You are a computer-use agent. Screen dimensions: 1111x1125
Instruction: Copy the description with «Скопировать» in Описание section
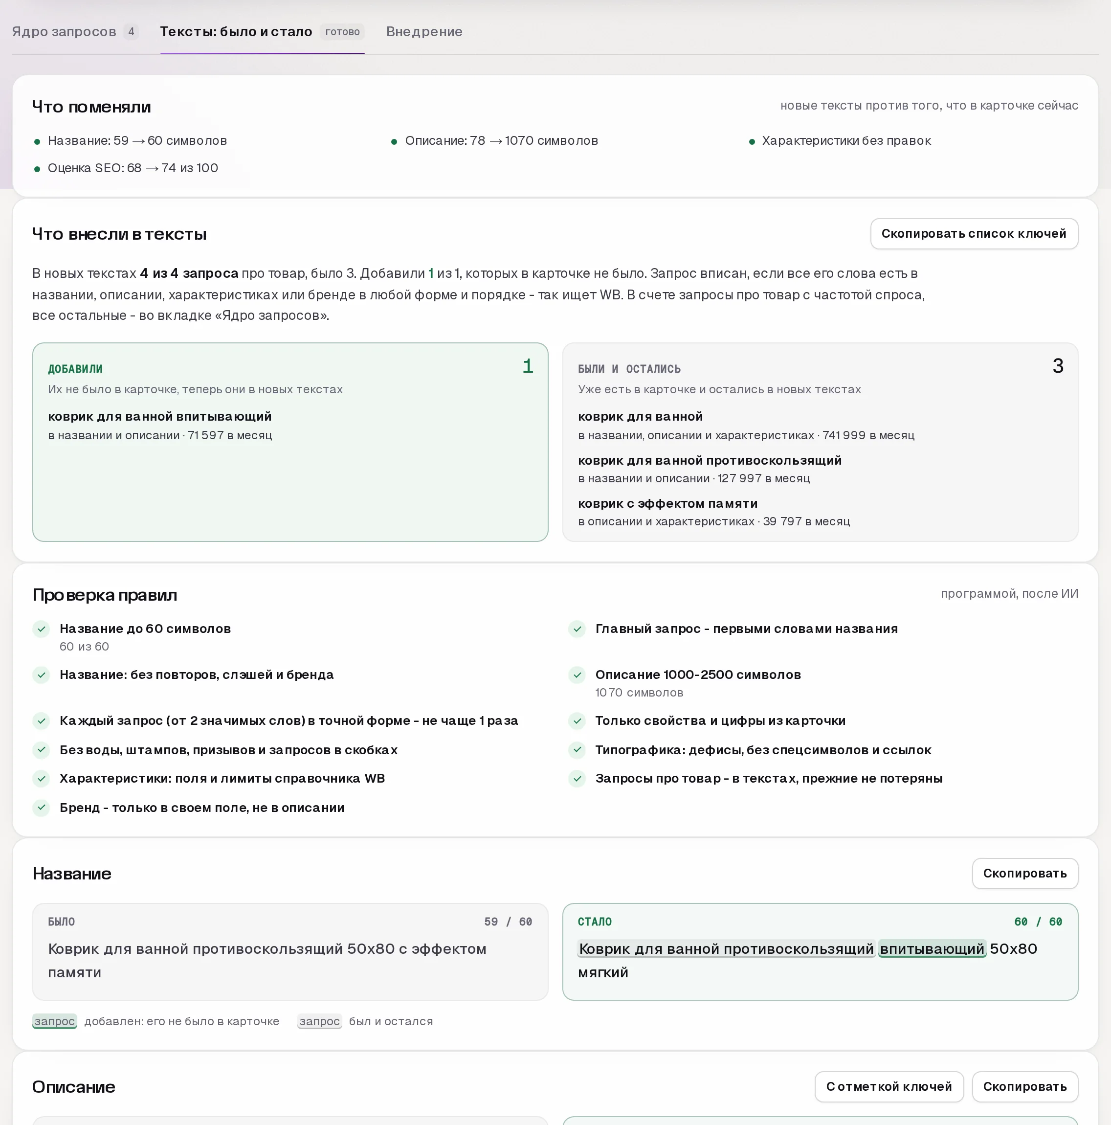point(1025,1086)
